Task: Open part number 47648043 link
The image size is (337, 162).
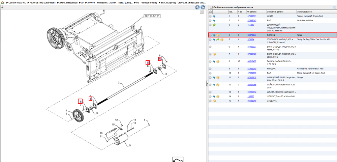Action: [x=252, y=21]
